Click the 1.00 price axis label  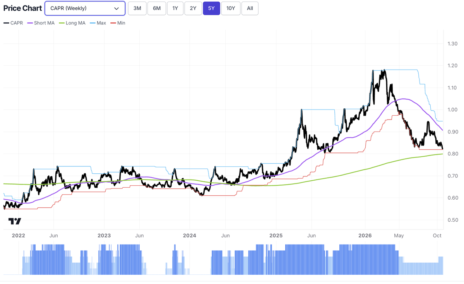(x=452, y=110)
